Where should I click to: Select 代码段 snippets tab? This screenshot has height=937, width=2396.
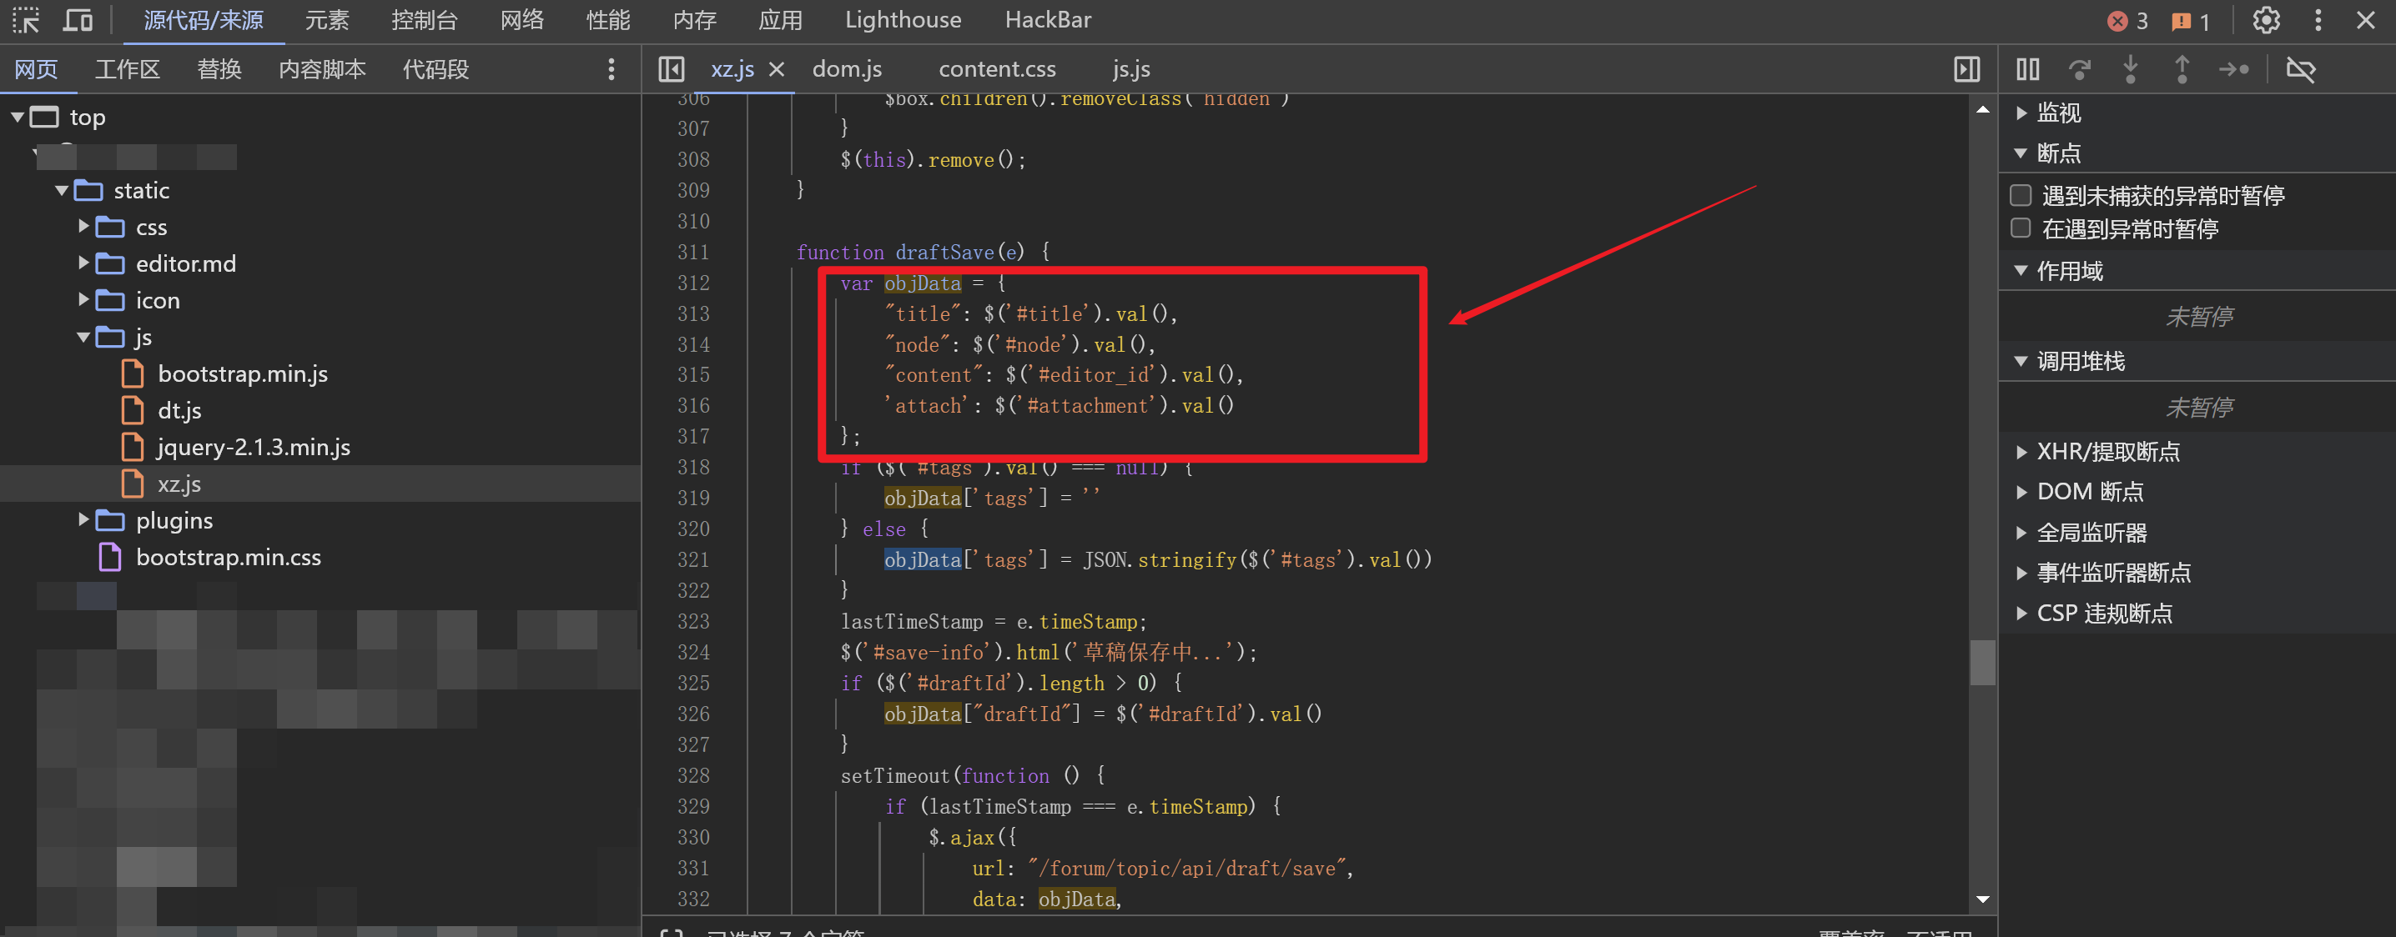coord(435,69)
